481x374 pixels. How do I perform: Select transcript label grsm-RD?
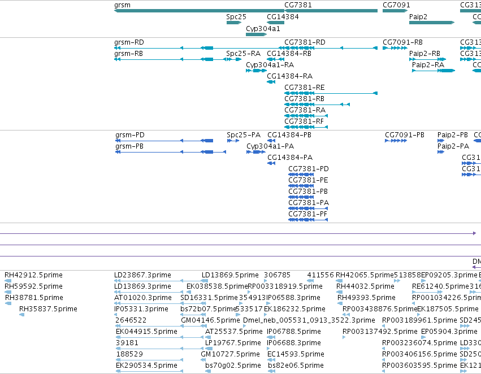(129, 42)
